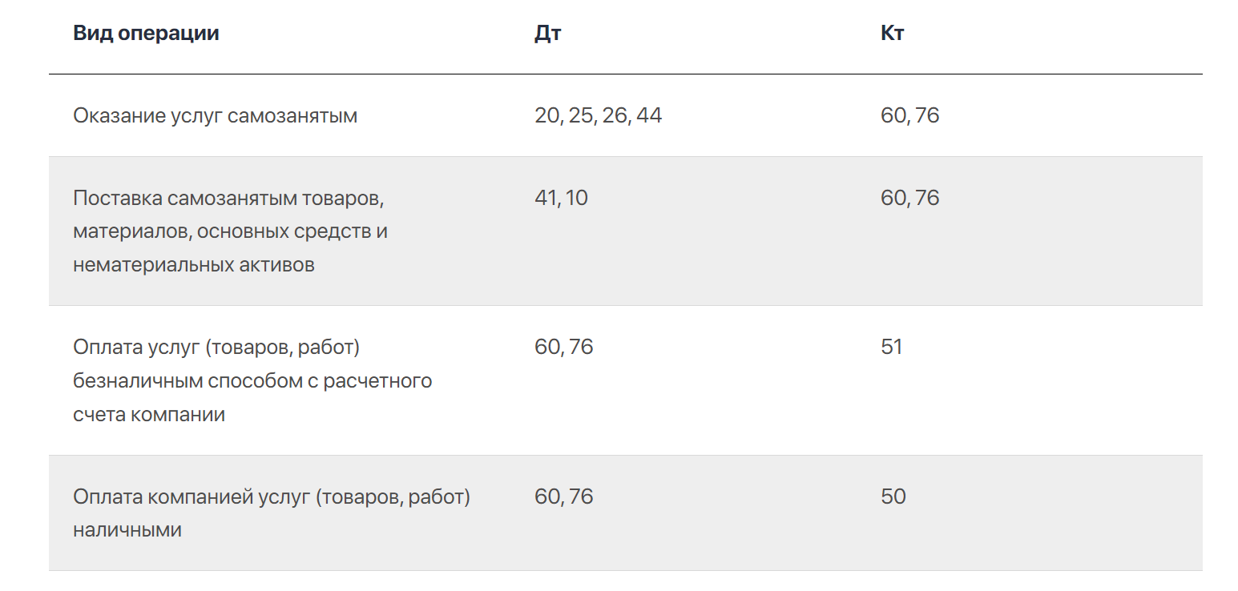Click credit "60, 76" in Оказание услуг row
Image resolution: width=1238 pixels, height=591 pixels.
[909, 116]
